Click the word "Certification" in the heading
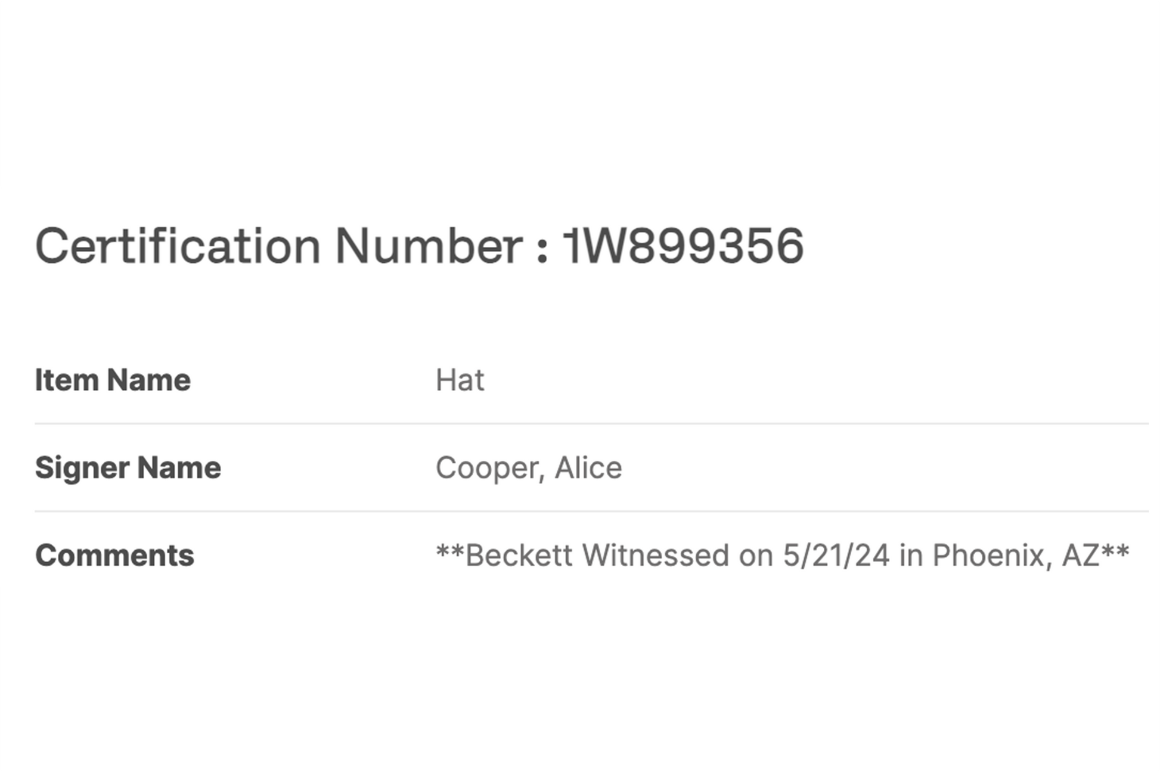 tap(178, 246)
